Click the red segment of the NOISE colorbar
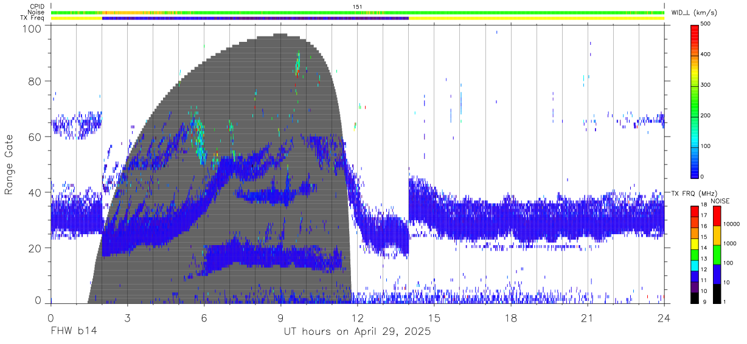747x344 pixels. tap(717, 215)
